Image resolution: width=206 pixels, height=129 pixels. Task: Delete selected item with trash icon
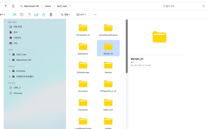51,14
